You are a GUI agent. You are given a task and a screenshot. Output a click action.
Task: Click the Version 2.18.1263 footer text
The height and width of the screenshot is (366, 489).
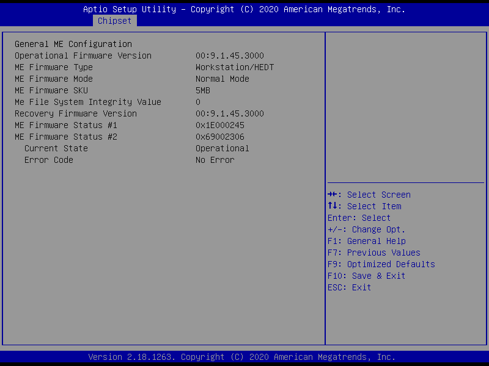pos(242,357)
